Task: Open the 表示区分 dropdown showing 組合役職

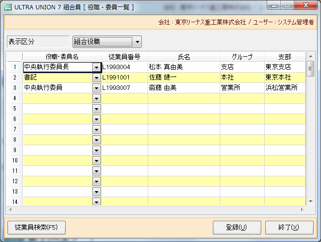Action: point(107,42)
